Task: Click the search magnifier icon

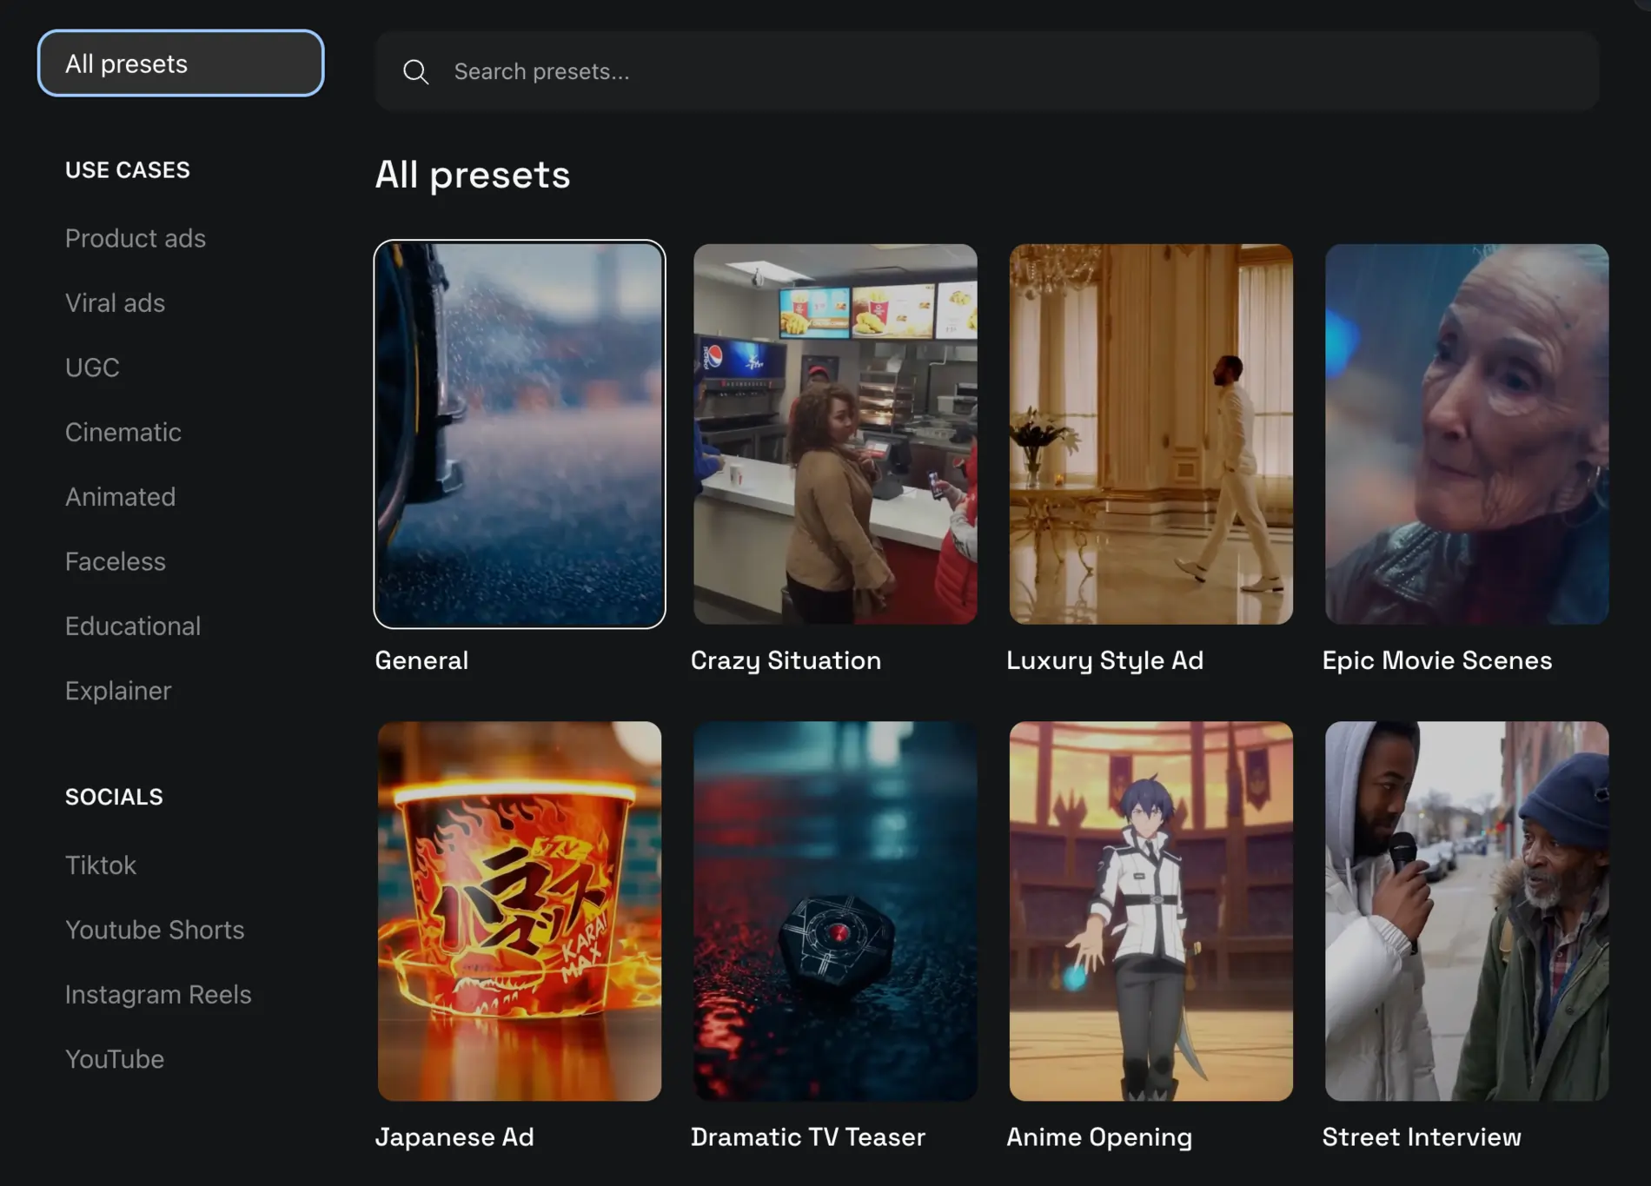Action: 416,72
